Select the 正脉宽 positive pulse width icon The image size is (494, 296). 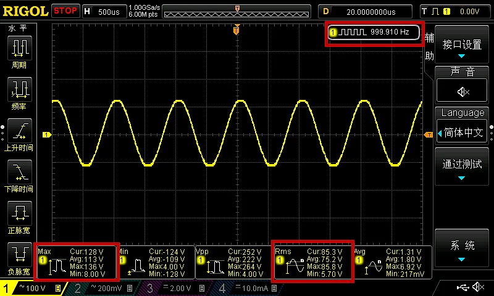point(19,213)
